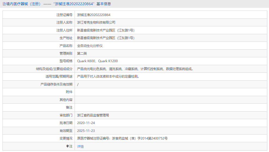This screenshot has width=269, height=152.
Task: Click the page title 境内医疗器械（注册）基本信息
Action: pyautogui.click(x=58, y=4)
